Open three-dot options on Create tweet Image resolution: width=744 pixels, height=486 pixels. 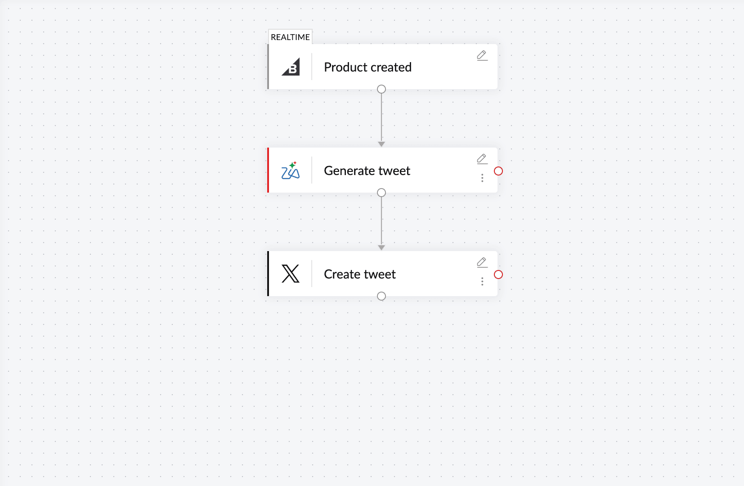click(x=482, y=282)
